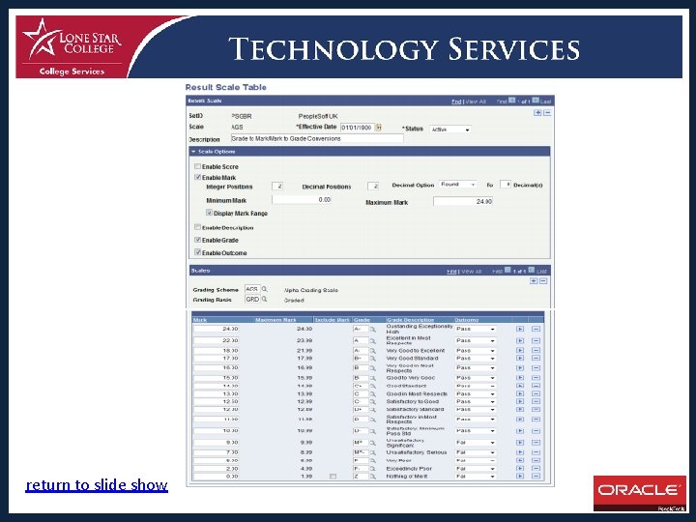The height and width of the screenshot is (522, 696).
Task: Delete a Result Scale row with the minus icon
Action: 547,113
